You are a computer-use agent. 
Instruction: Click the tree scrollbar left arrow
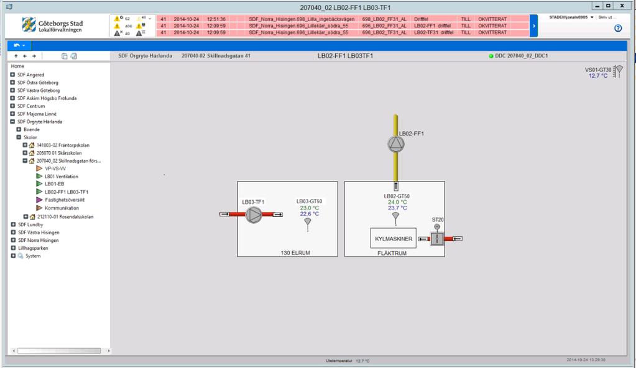click(14, 351)
